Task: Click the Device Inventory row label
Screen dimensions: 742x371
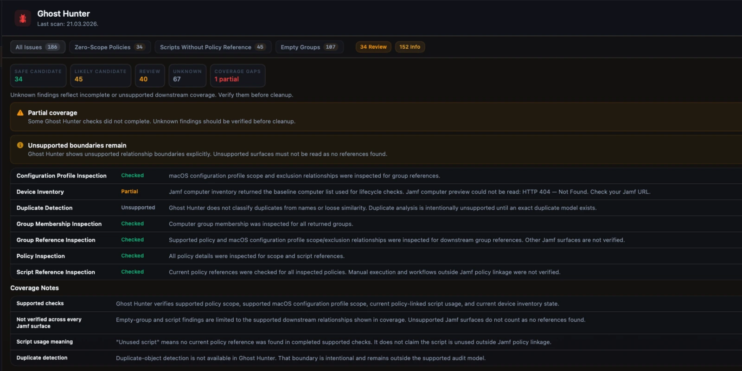Action: [x=40, y=192]
